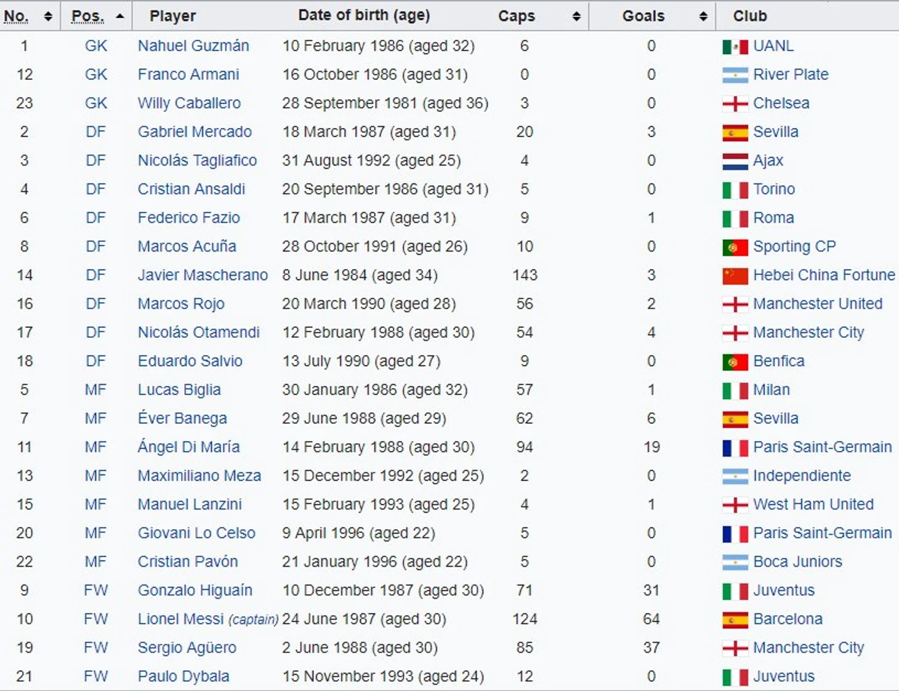Click the Player column header

click(x=172, y=16)
